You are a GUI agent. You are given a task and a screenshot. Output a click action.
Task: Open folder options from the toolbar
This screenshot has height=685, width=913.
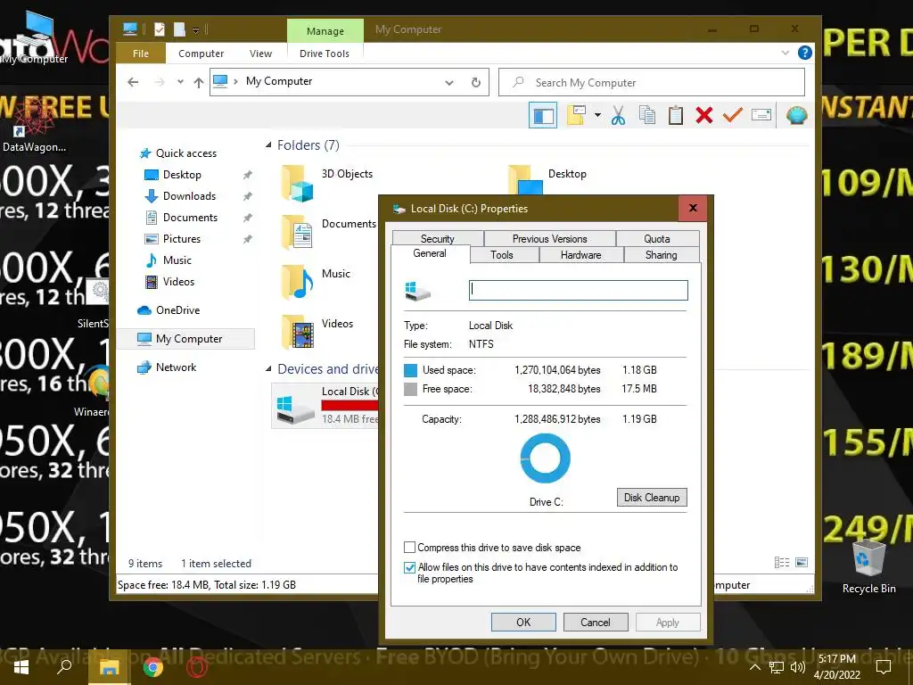pos(576,115)
